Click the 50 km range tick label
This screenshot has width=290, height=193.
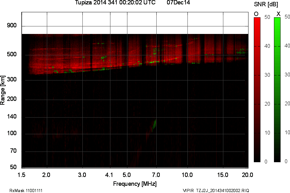point(13,167)
